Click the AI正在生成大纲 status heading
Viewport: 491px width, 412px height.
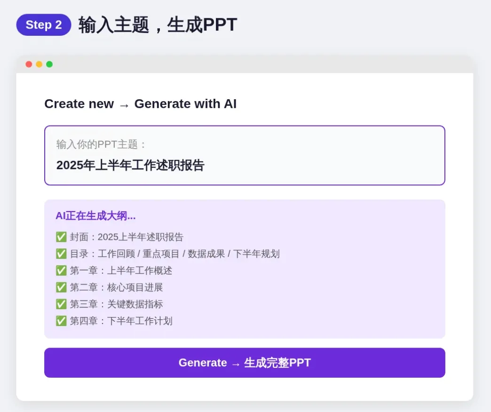(95, 216)
